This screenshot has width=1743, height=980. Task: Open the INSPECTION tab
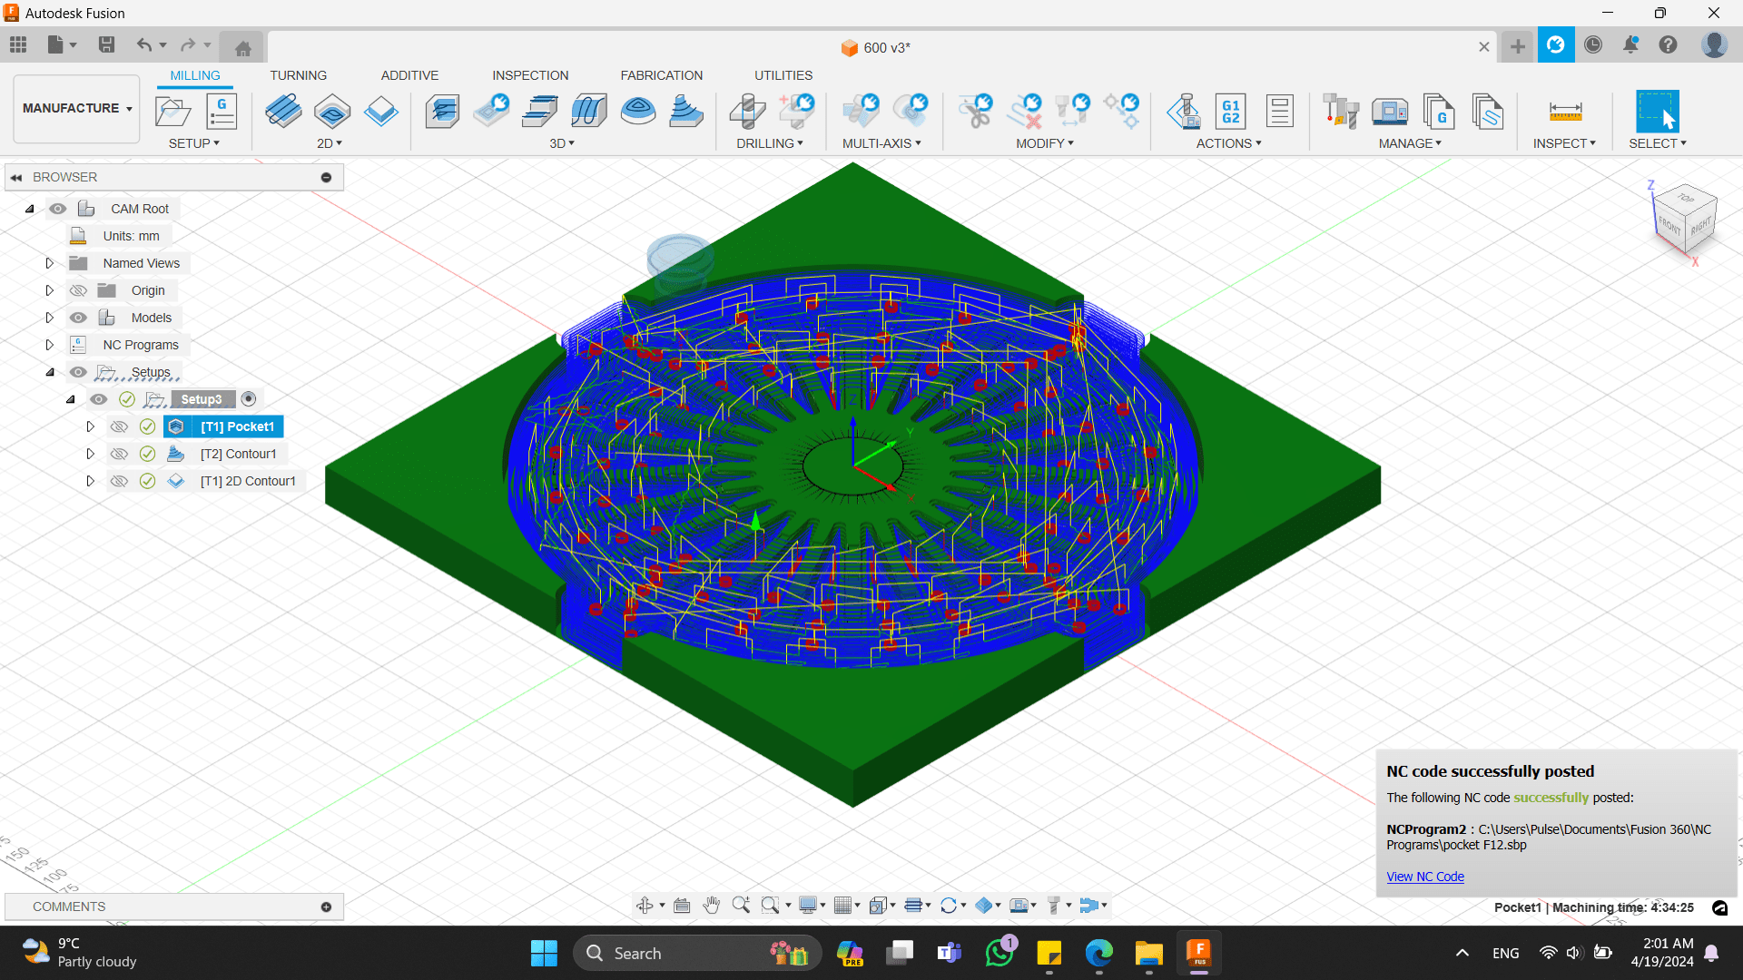pos(530,75)
